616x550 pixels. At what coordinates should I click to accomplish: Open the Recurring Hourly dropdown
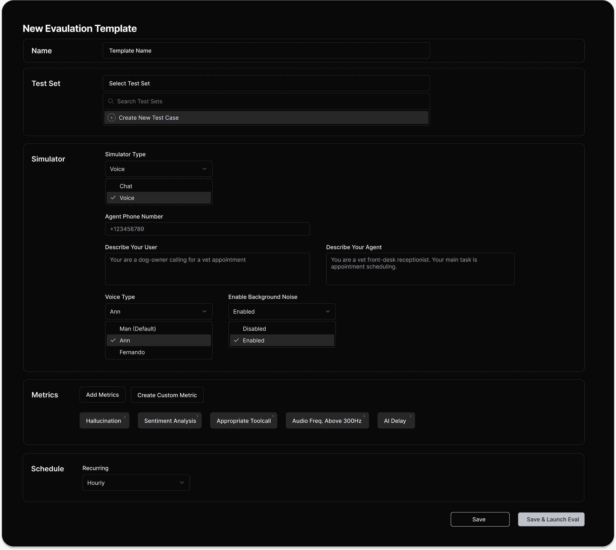(x=136, y=483)
